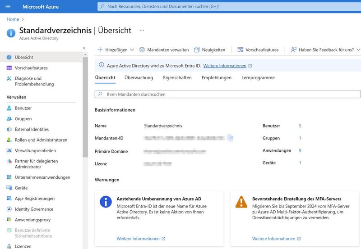This screenshot has height=249, width=361.
Task: Click Mandanten verwalten button label
Action: tap(168, 50)
